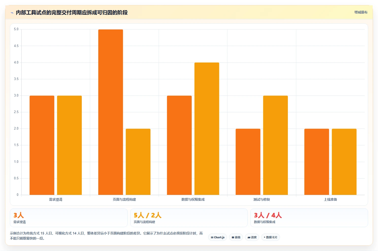This screenshot has height=251, width=378.
Task: Click the dark orange 数据与权限集成 bar
Action: tap(179, 145)
